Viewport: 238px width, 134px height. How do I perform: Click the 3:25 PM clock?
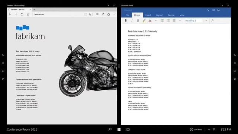(x=226, y=130)
